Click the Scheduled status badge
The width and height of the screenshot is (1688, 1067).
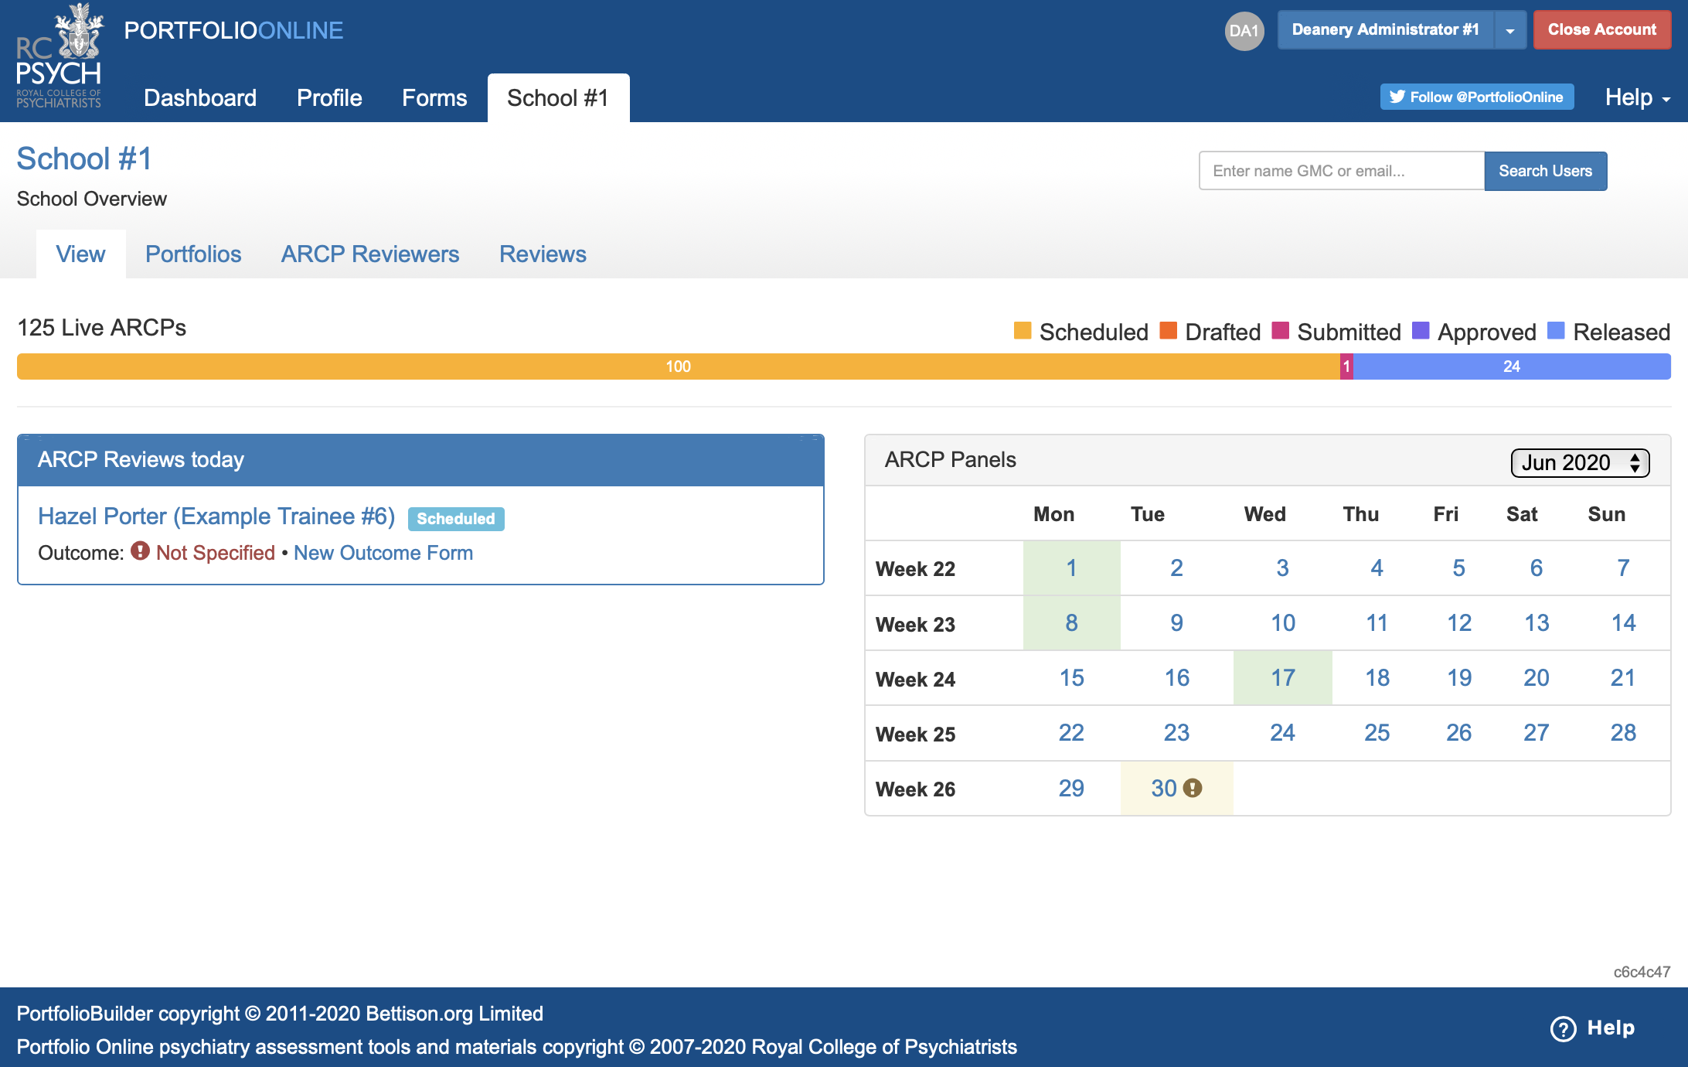point(455,519)
